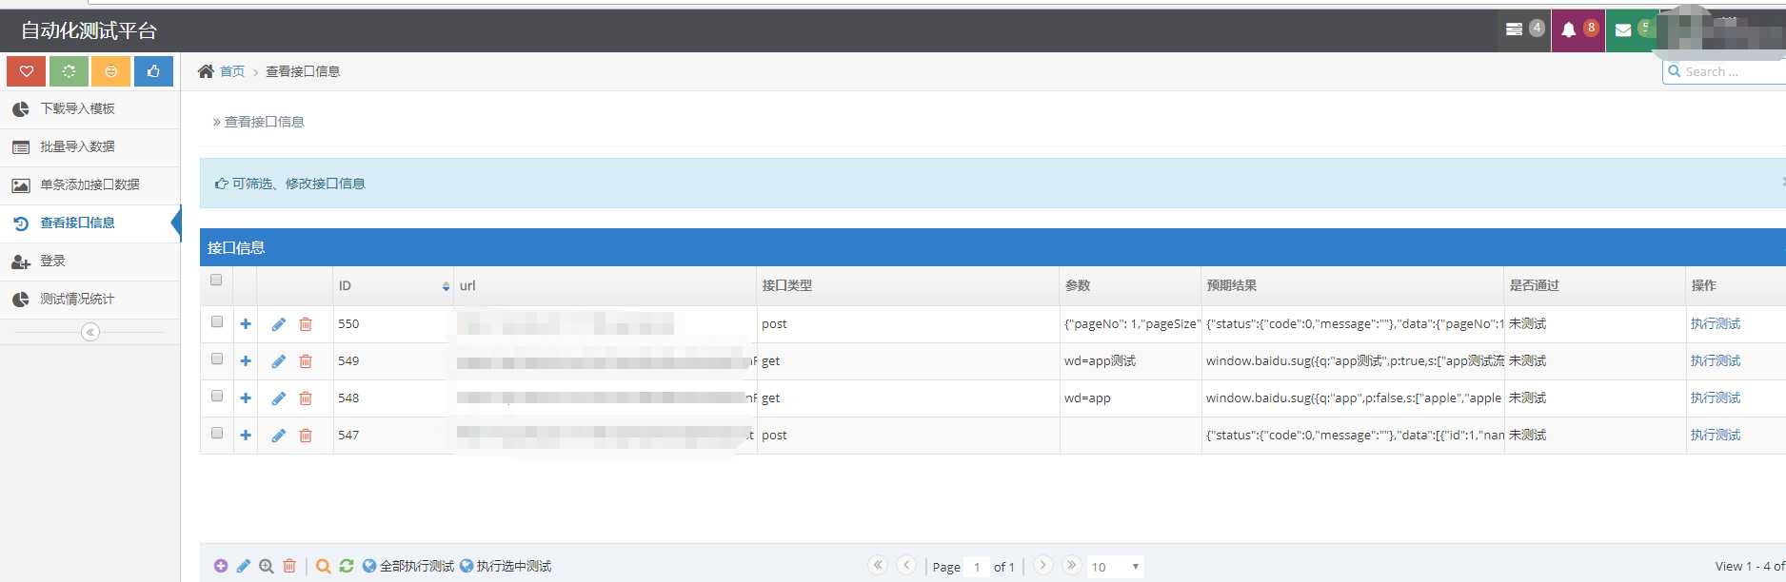This screenshot has height=582, width=1786.
Task: Edit row 548 with the pencil icon
Action: pos(279,398)
